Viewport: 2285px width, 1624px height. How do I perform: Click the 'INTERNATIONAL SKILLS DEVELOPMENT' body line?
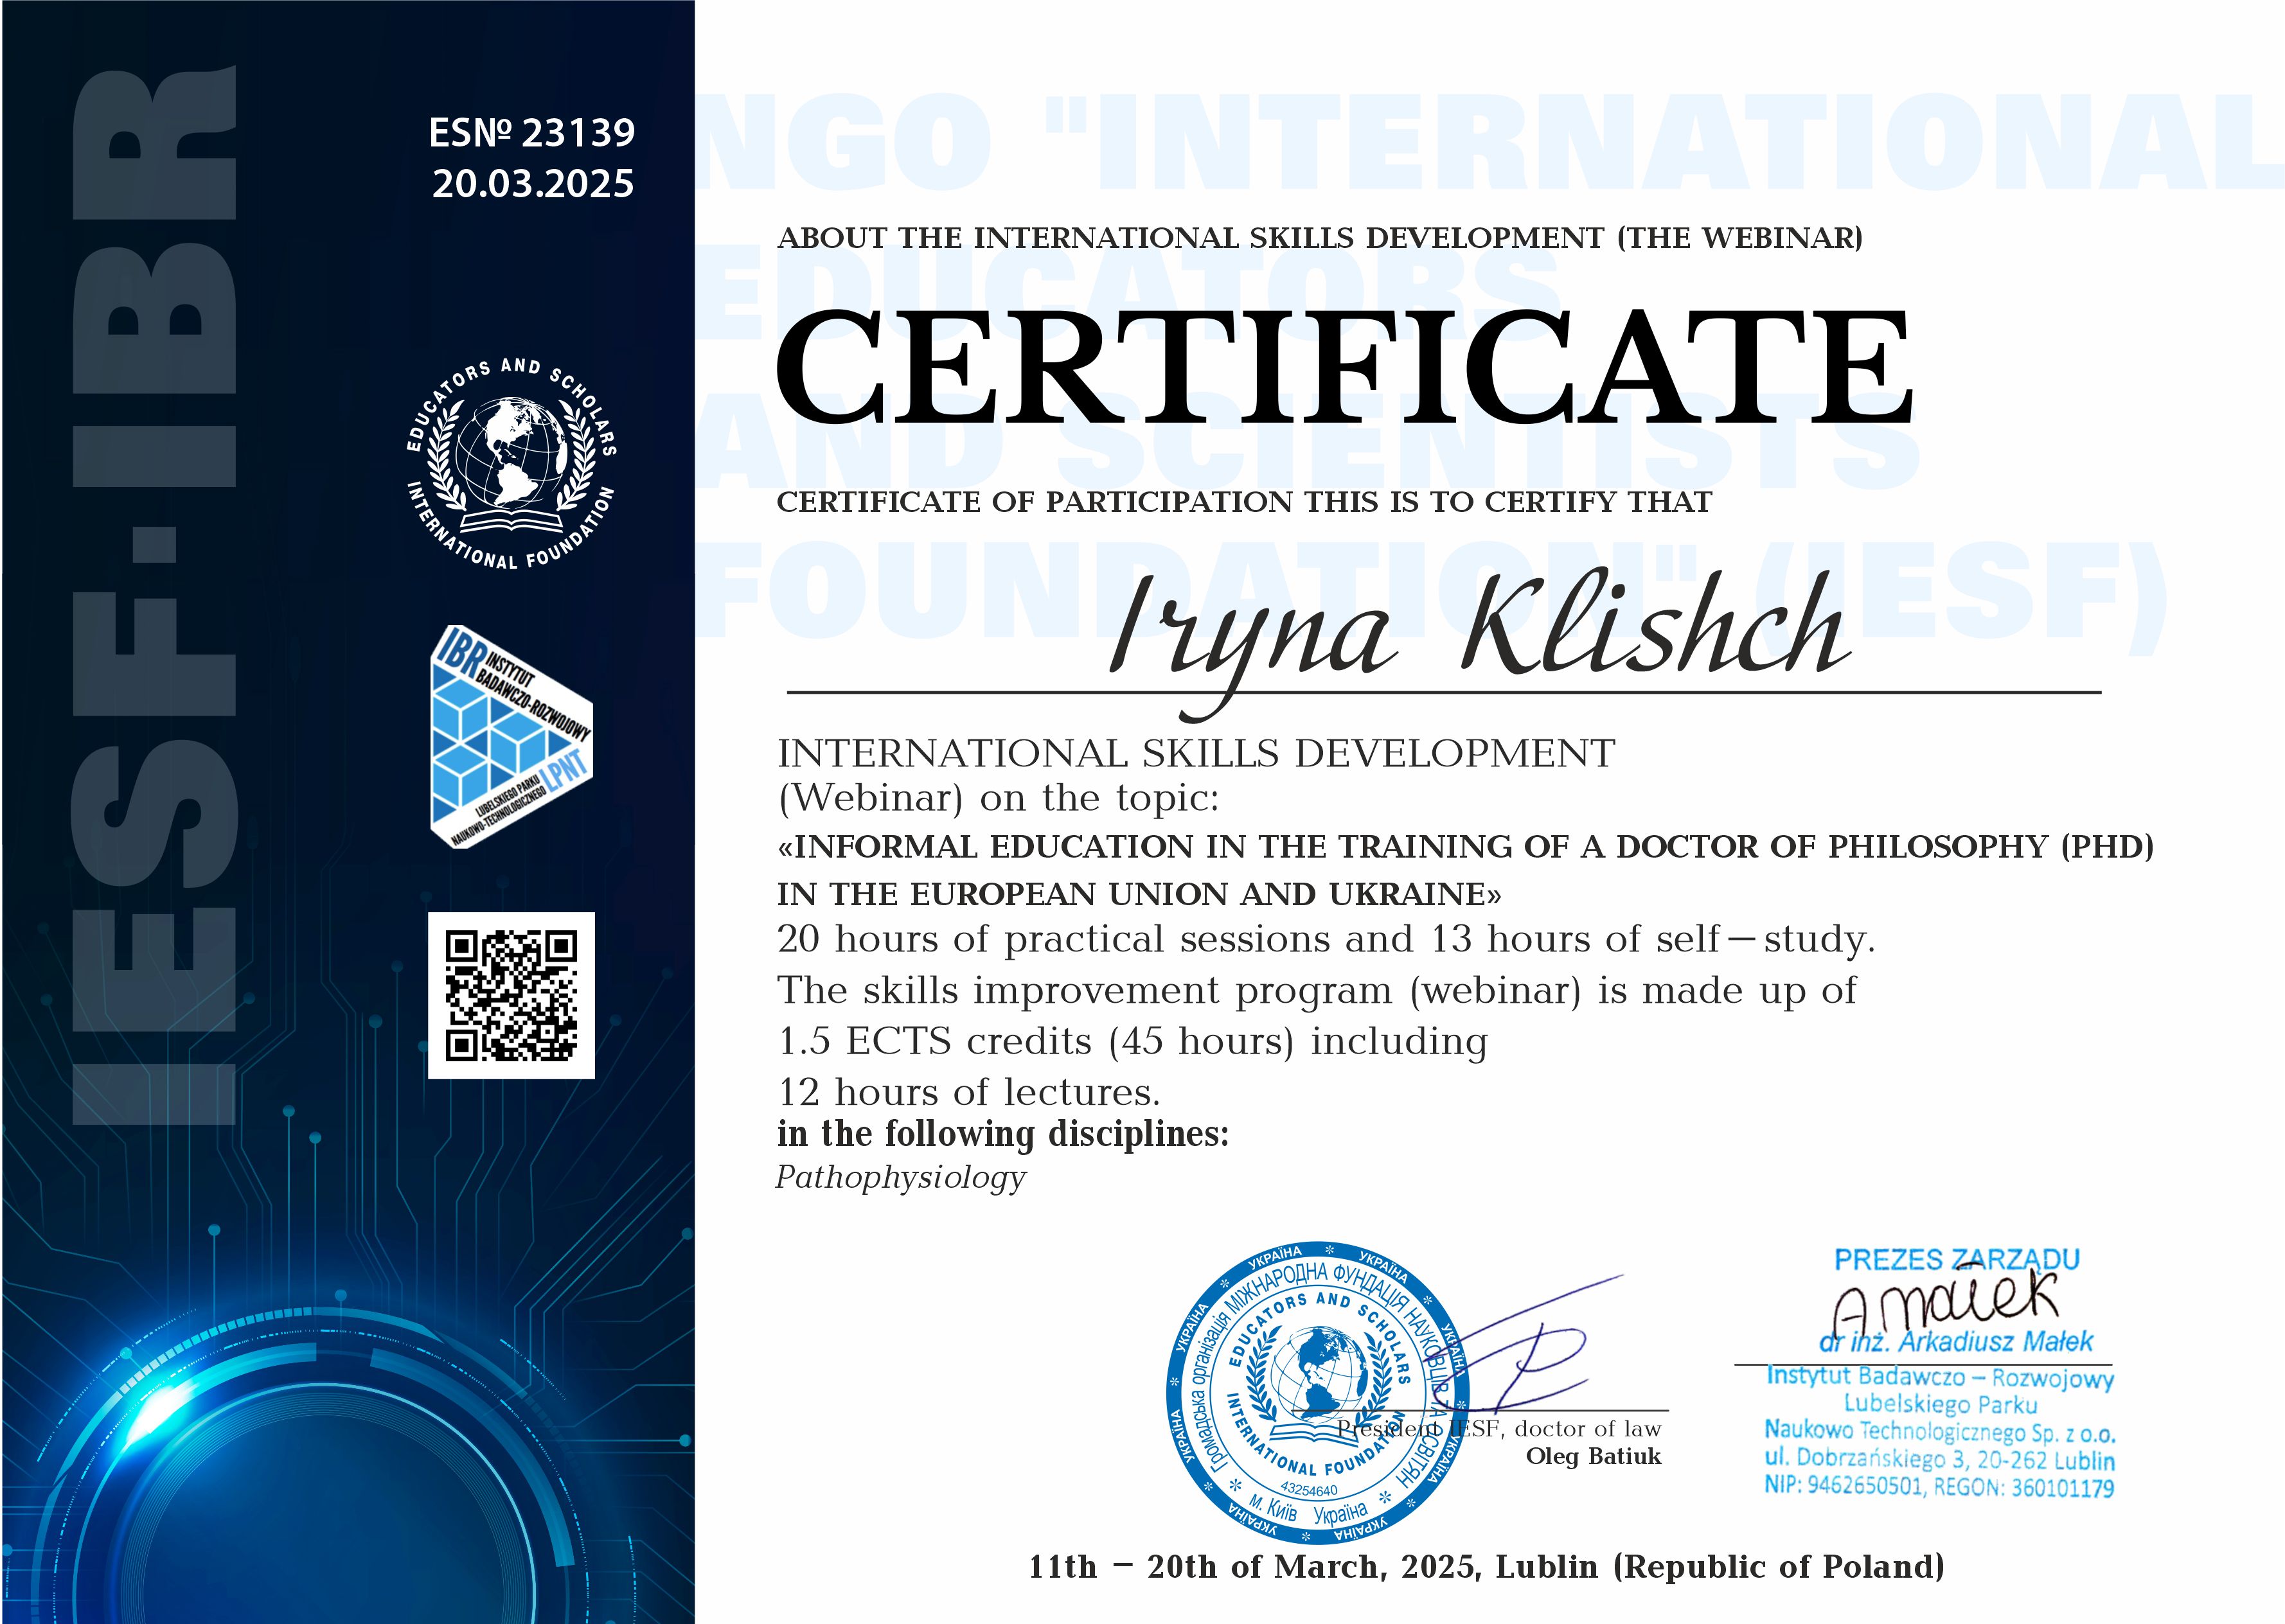coord(1196,753)
